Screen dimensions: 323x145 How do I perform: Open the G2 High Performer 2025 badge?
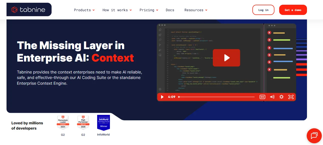click(83, 122)
